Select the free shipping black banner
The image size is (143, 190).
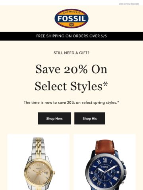tap(71, 36)
